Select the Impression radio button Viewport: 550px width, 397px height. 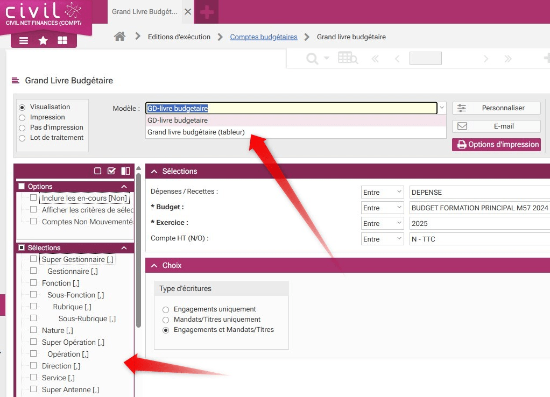tap(22, 117)
